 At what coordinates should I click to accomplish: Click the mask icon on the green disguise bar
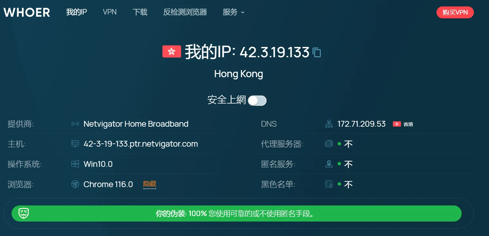point(24,213)
